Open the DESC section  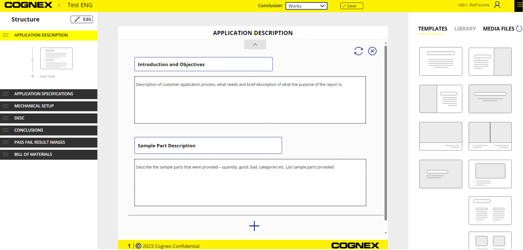click(49, 118)
